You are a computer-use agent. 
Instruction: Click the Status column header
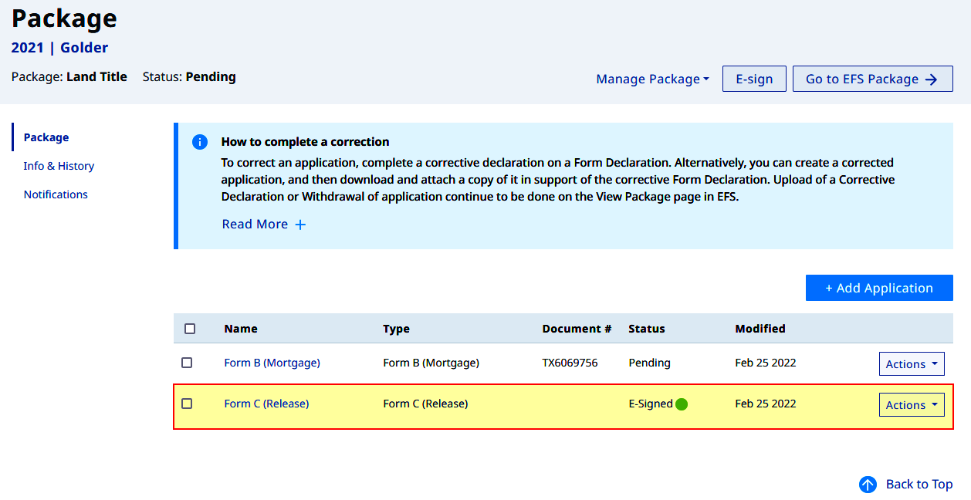647,329
